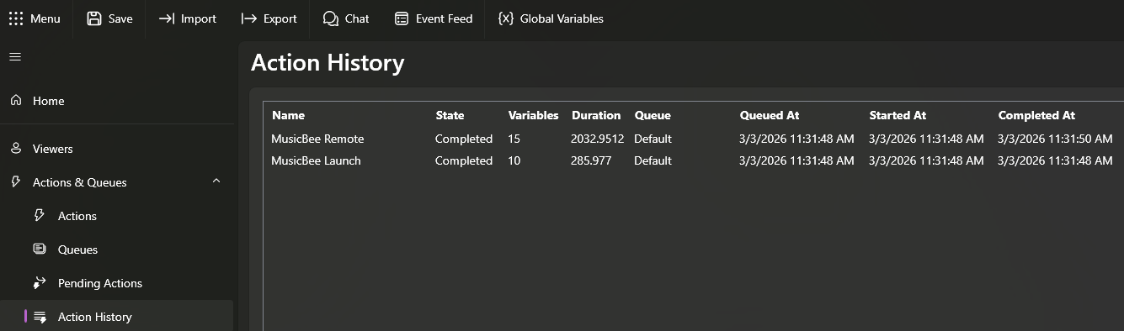Sort by the Duration column header

[x=596, y=115]
